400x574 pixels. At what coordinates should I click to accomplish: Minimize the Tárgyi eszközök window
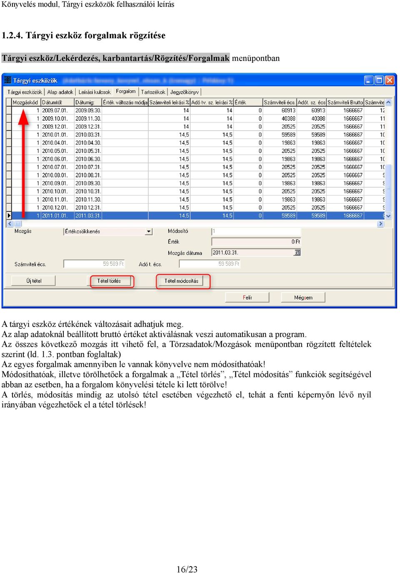(369, 80)
